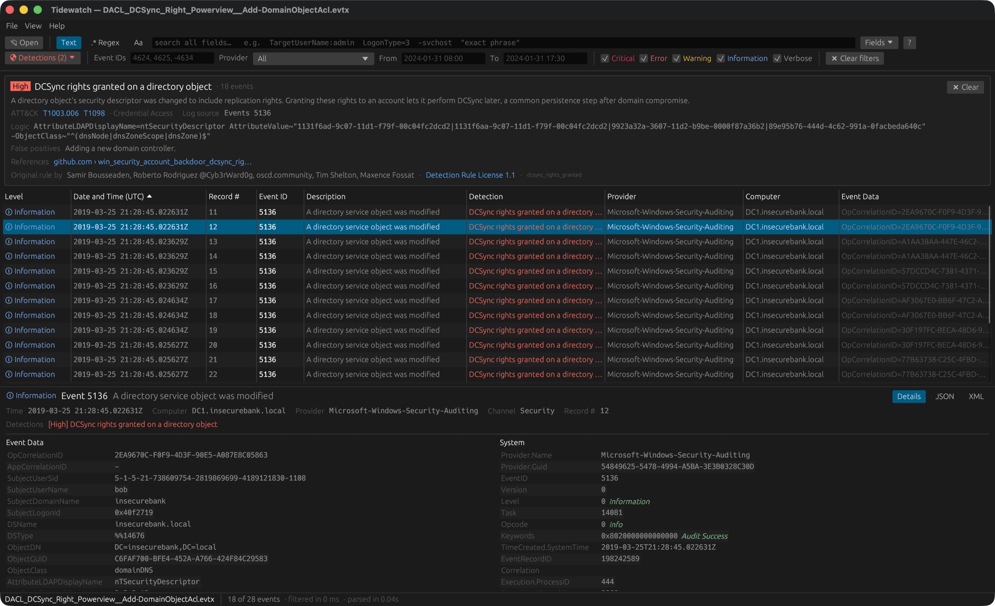
Task: Focus the search all fields box
Action: (x=503, y=43)
